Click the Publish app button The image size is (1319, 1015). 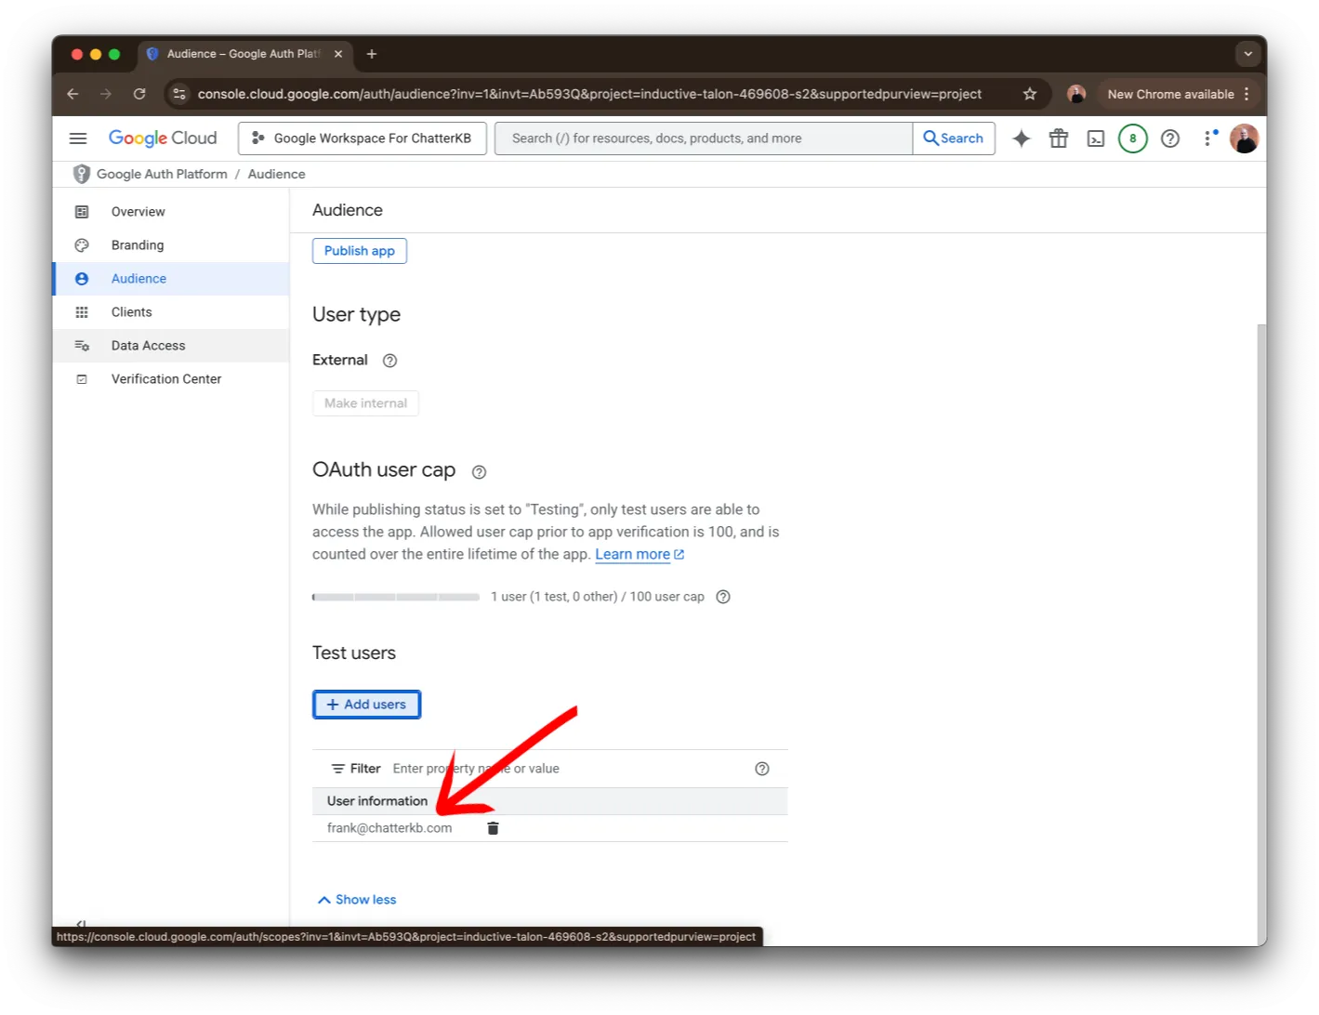point(360,251)
